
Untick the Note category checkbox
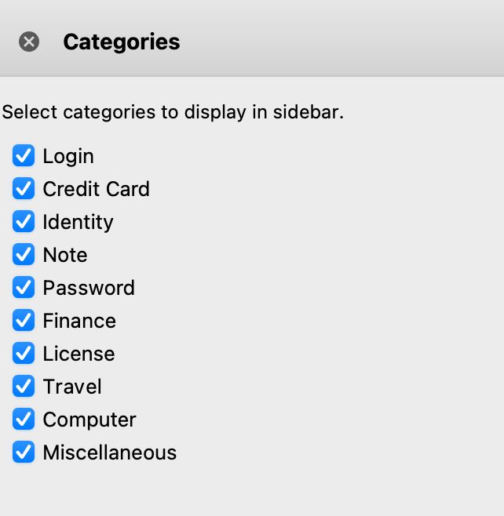pos(24,254)
